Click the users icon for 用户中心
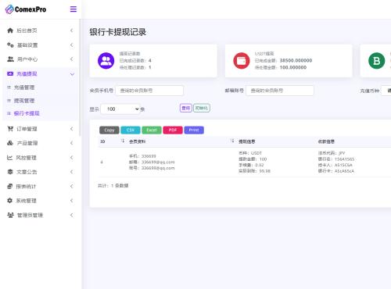The image size is (391, 289). tap(10, 59)
